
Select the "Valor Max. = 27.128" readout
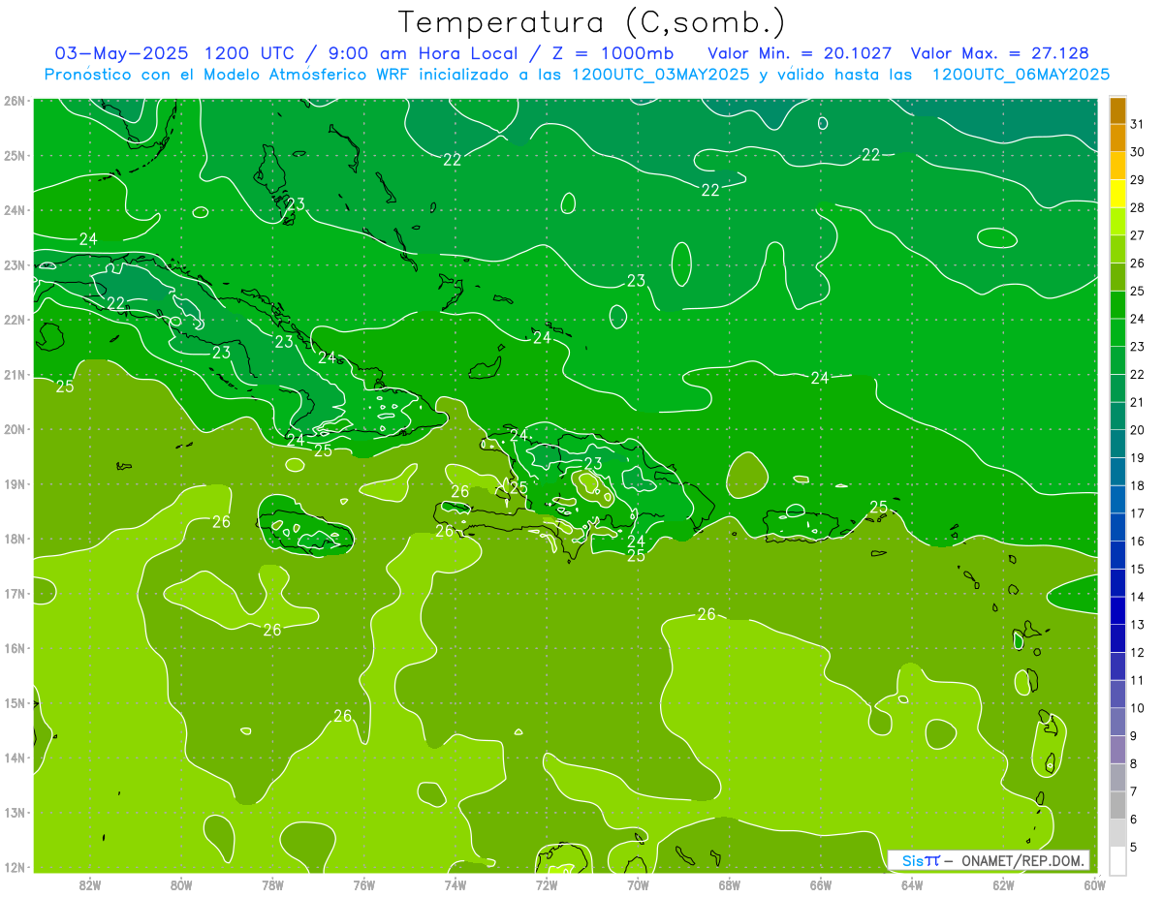click(1000, 53)
